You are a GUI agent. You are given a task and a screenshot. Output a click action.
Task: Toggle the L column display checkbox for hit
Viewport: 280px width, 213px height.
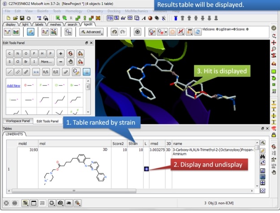pyautogui.click(x=146, y=169)
